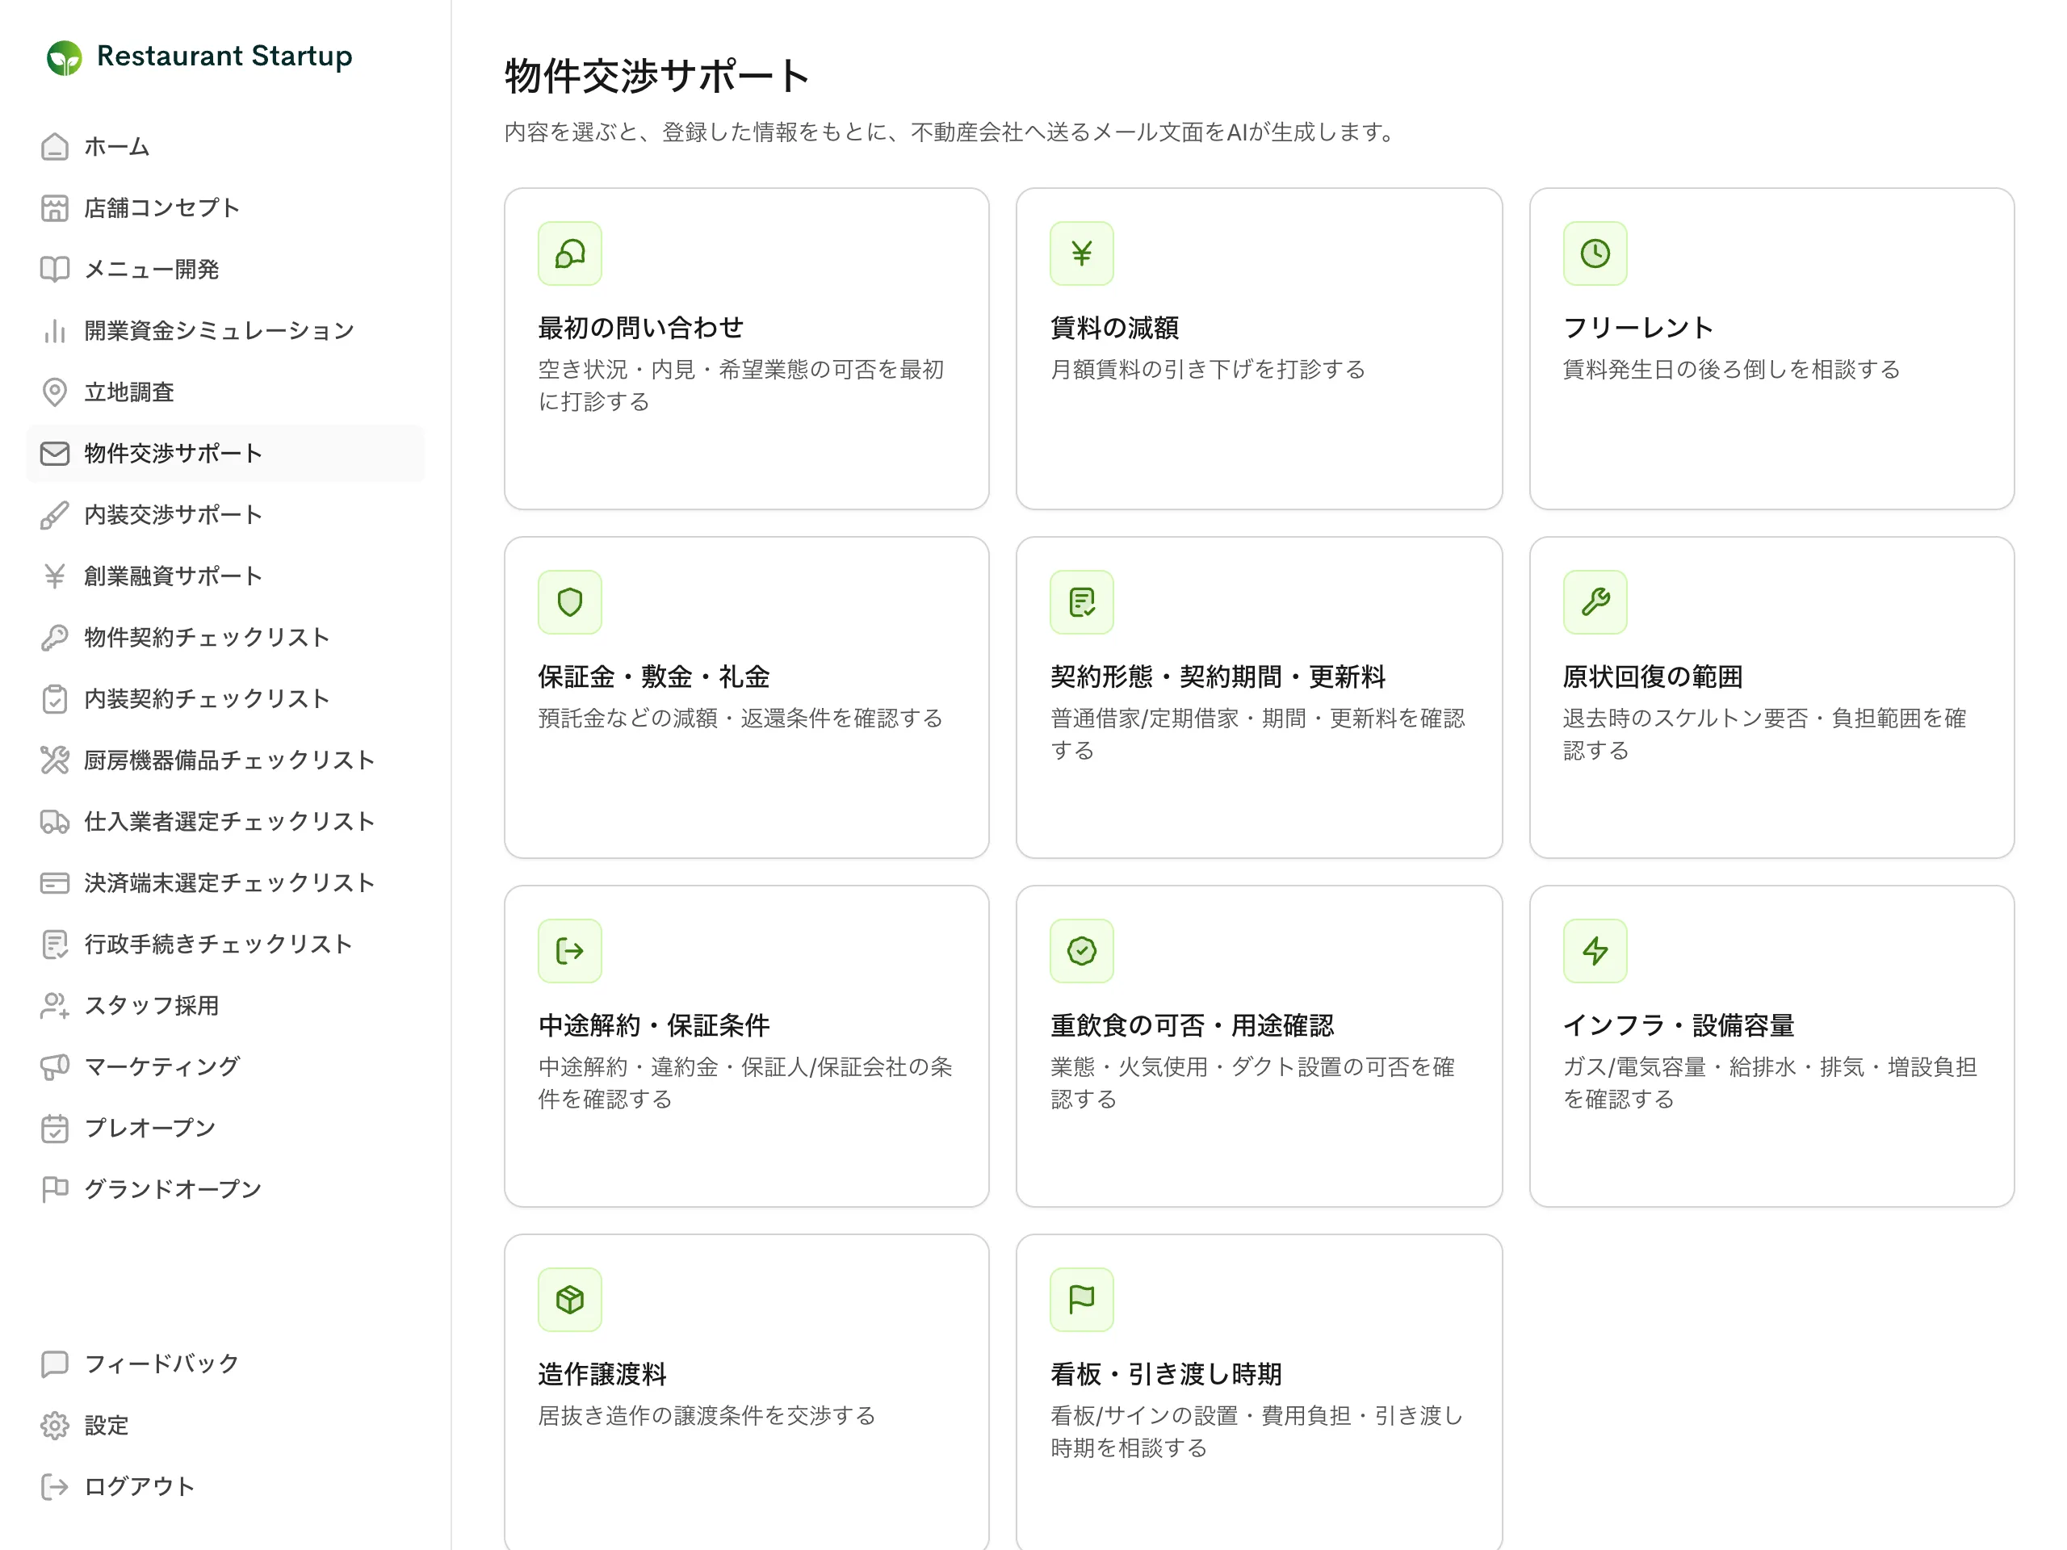2067x1550 pixels.
Task: Click description 中途解約・違約金・保証人/保証会社の条件を確認する
Action: (x=744, y=1083)
